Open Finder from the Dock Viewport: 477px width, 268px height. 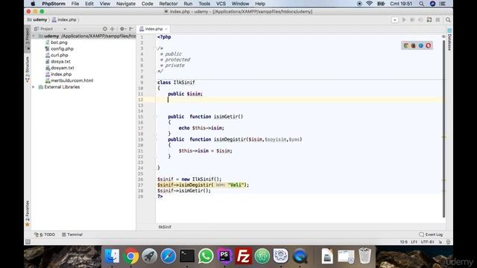(112, 256)
